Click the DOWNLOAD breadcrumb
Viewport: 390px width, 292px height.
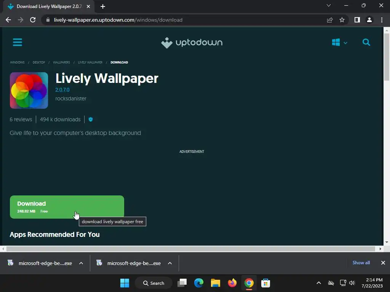[x=119, y=62]
